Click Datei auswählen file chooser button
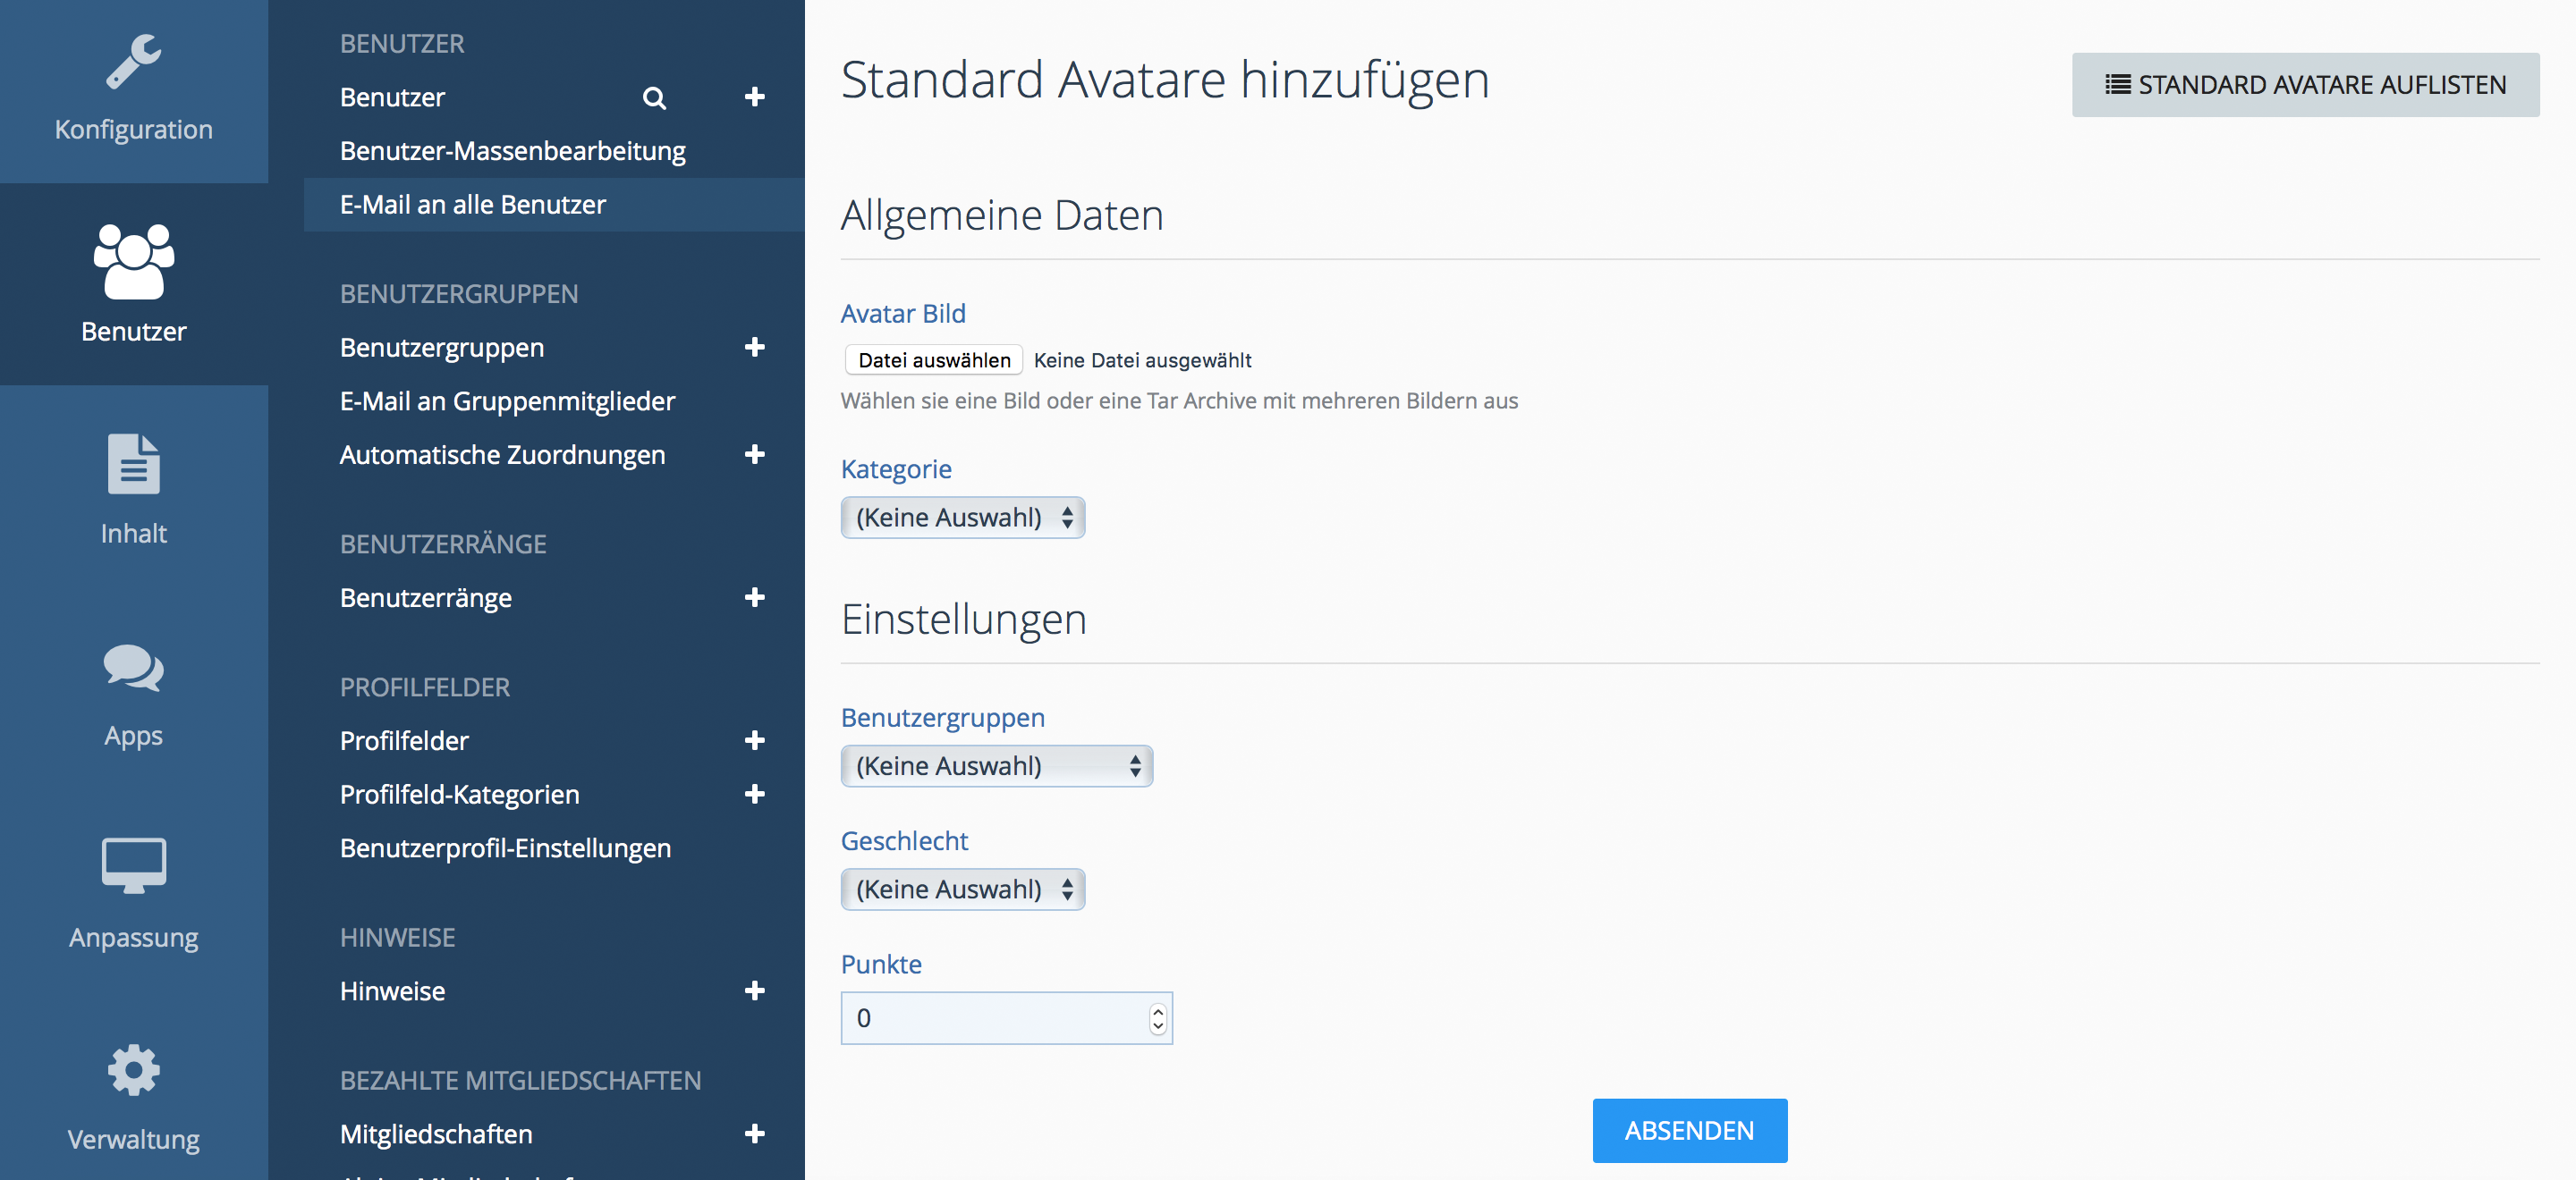 [x=933, y=359]
